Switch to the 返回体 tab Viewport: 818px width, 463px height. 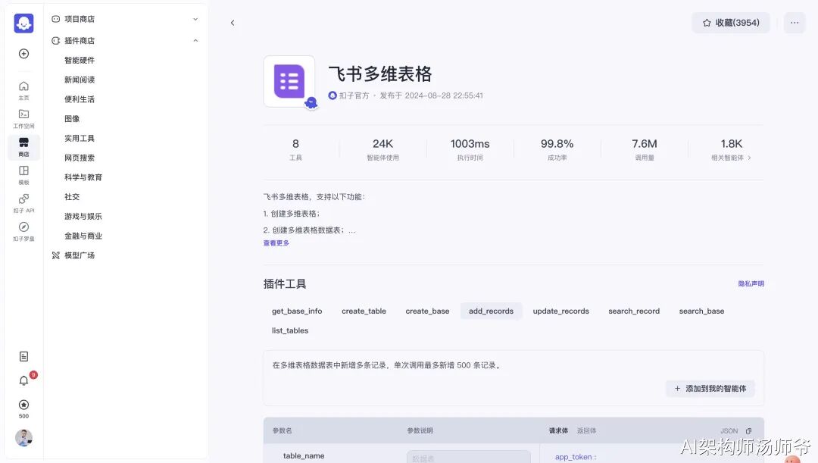(586, 430)
